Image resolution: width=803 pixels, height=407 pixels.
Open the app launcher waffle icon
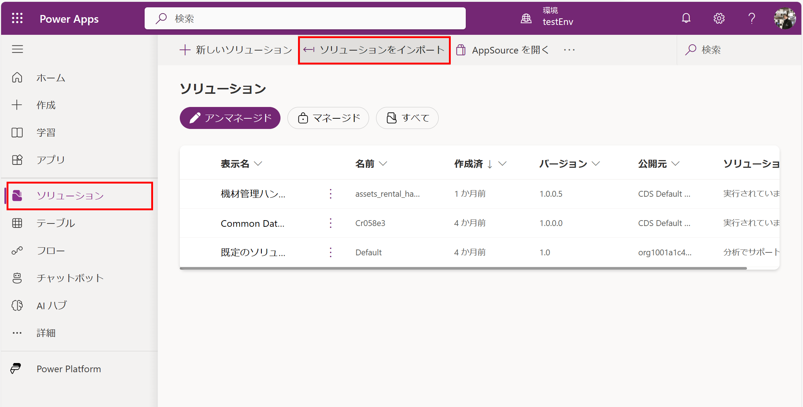(17, 18)
